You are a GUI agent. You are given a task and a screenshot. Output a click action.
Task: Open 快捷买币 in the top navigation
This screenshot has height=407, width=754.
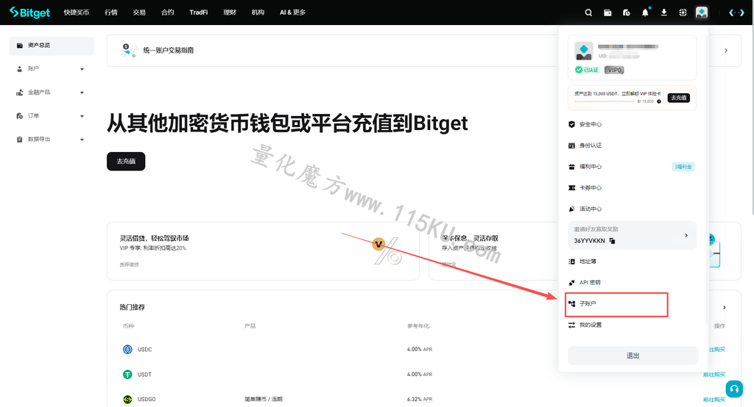(x=77, y=12)
